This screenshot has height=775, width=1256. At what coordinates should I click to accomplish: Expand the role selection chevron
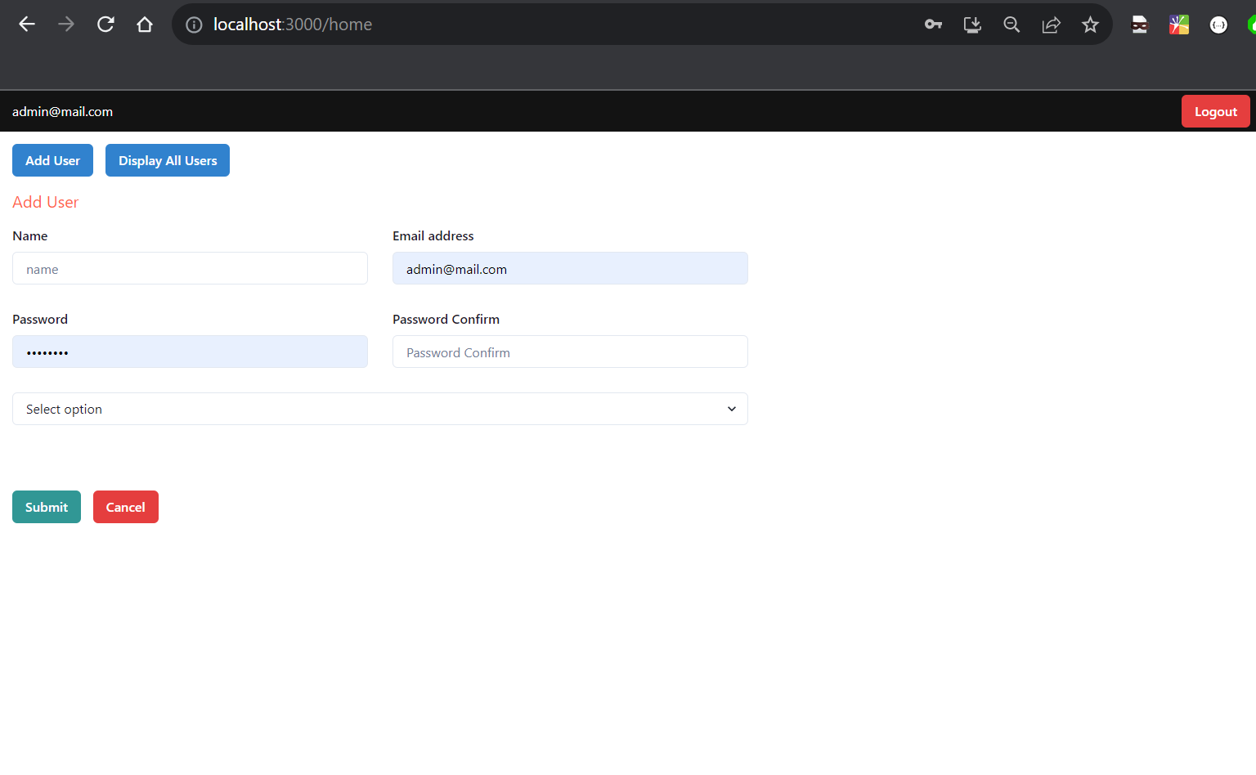pos(731,409)
